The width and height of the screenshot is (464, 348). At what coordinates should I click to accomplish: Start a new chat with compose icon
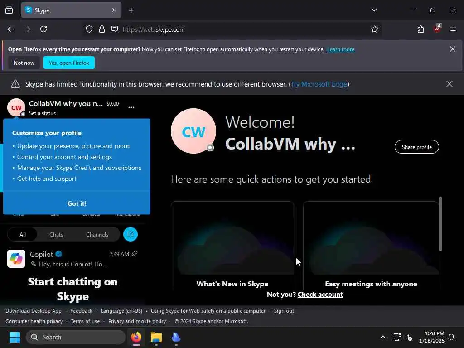tap(130, 234)
